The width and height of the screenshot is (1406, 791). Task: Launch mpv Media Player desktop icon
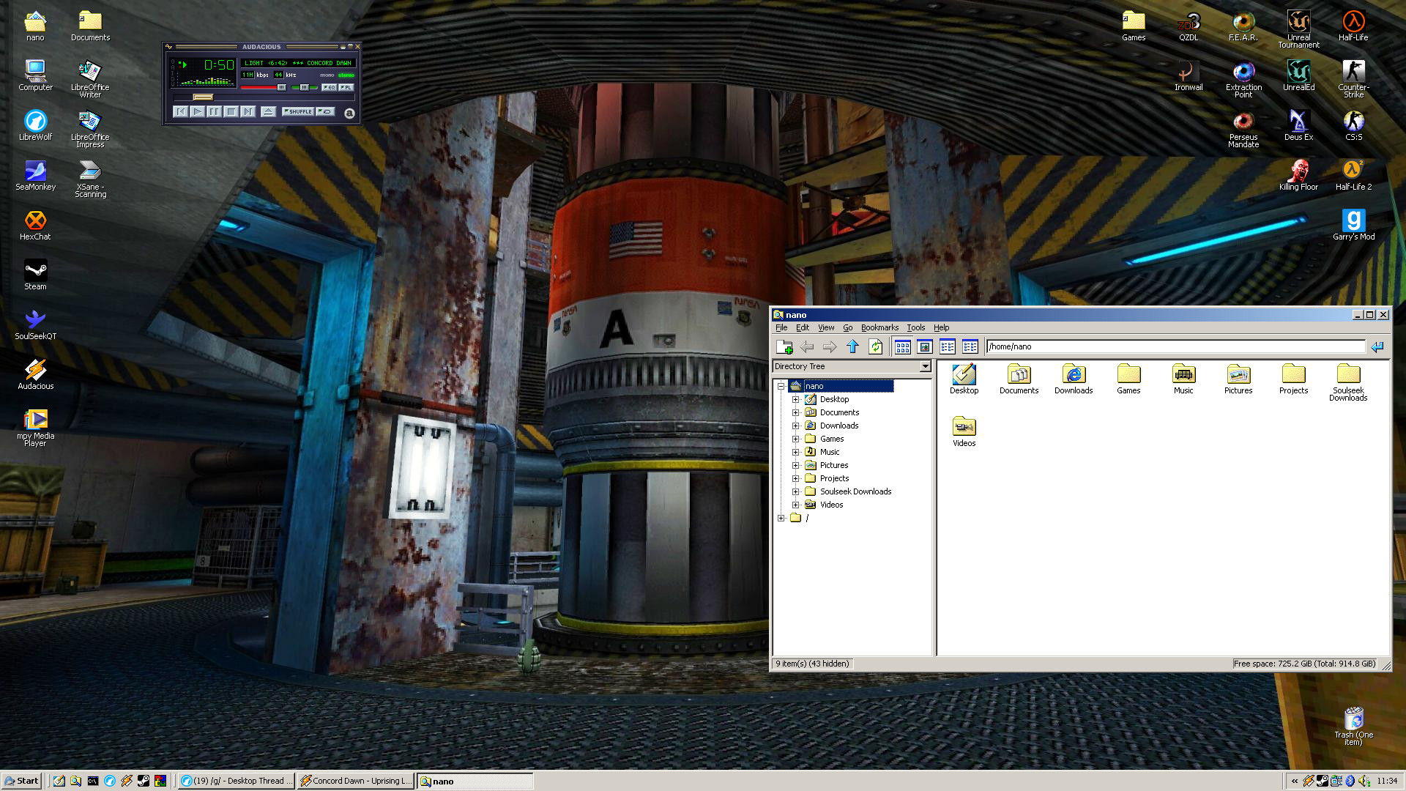[35, 428]
